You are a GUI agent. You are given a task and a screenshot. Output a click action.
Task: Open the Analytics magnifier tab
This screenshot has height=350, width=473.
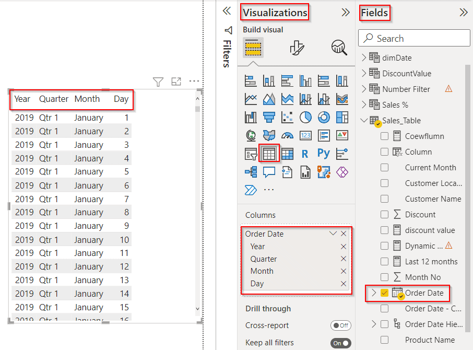tap(339, 48)
